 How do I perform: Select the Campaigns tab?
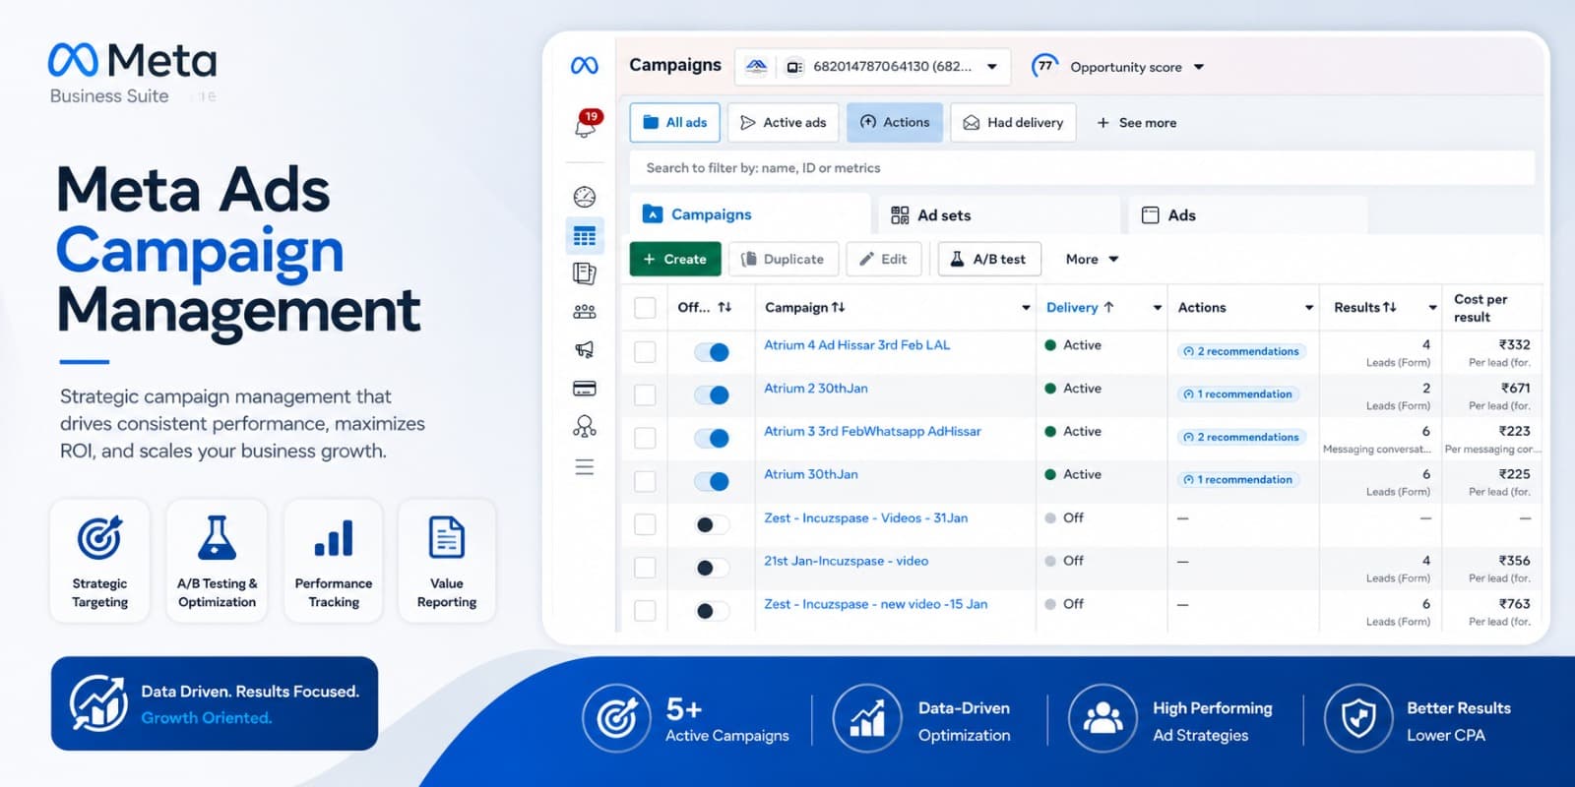[x=750, y=214]
